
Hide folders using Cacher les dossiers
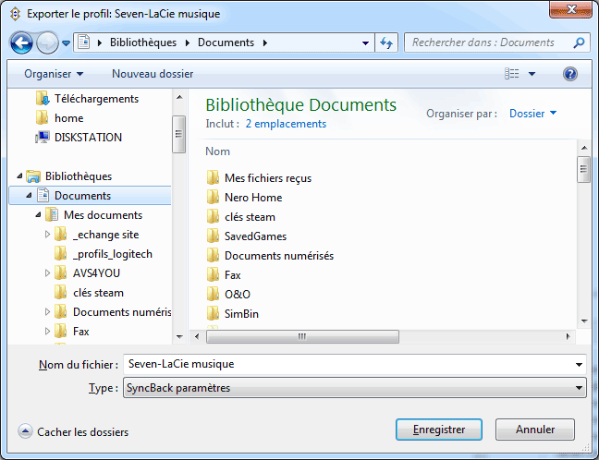tap(73, 431)
